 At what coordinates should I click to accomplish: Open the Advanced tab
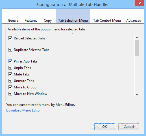click(134, 21)
